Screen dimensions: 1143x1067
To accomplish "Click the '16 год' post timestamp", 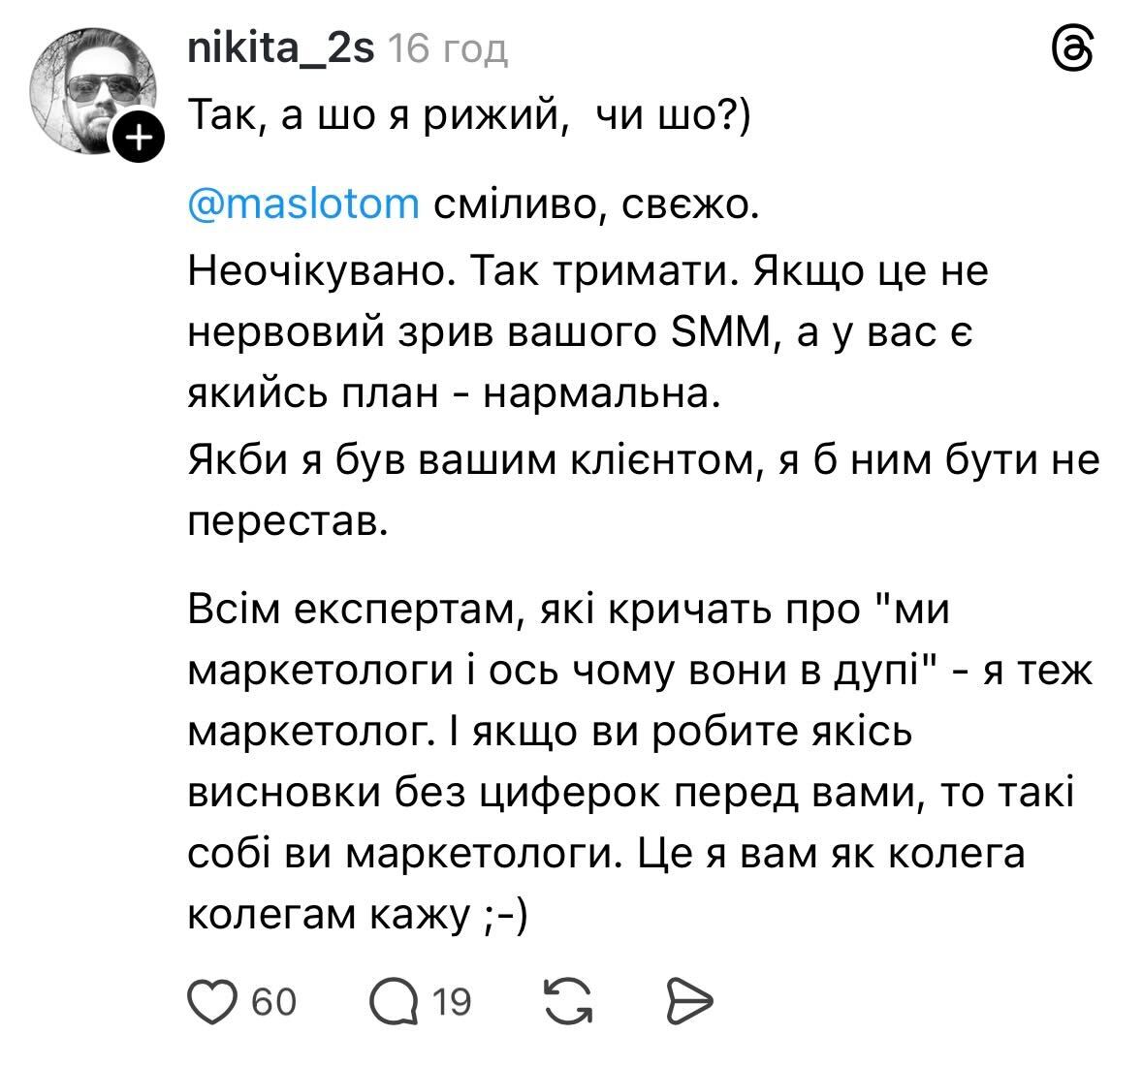I will click(x=447, y=47).
